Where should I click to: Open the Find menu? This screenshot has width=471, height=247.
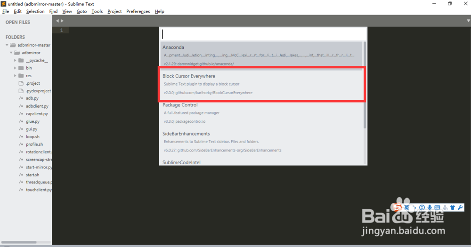(x=53, y=11)
